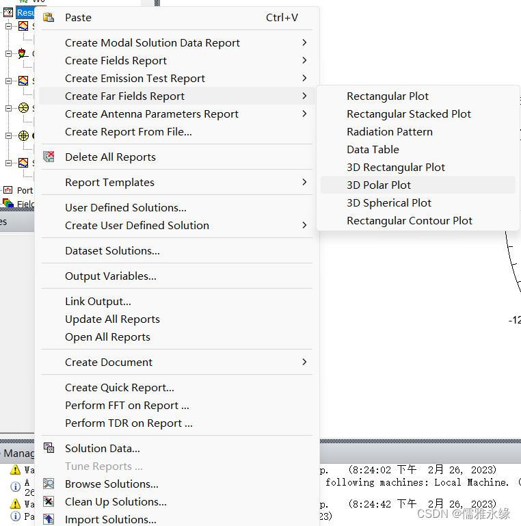Select Radiation Pattern plot type

coord(418,131)
